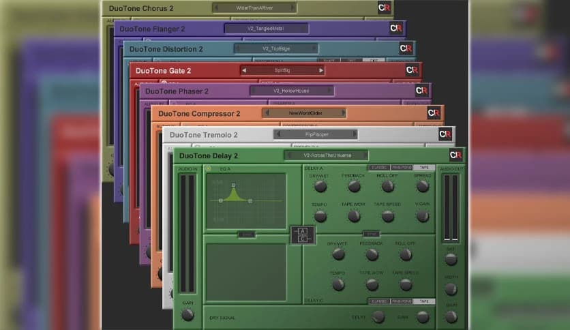Click the A/C signal routing icon in Delay
Screen dimensions: 570x330
(x=303, y=235)
